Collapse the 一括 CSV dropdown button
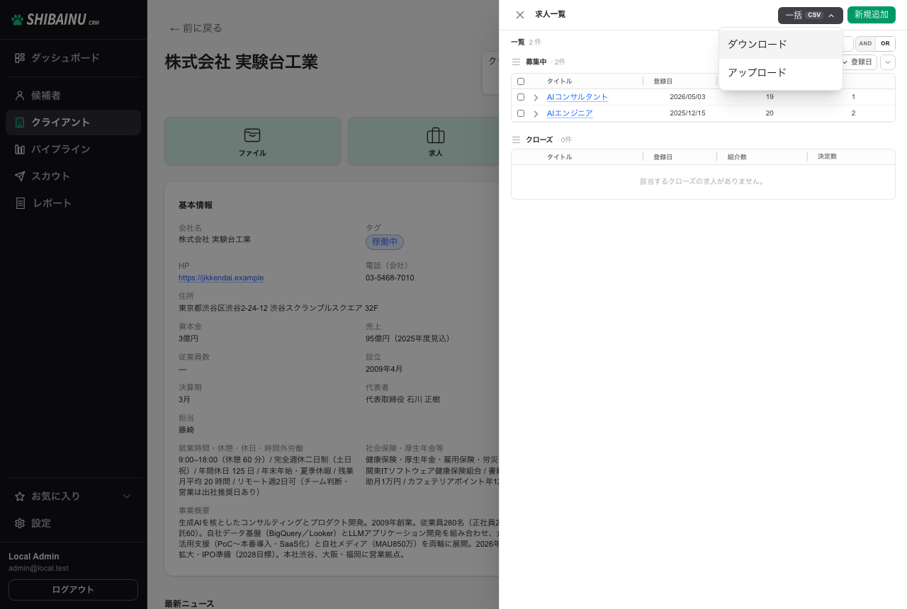Viewport: 907px width, 609px height. click(810, 15)
